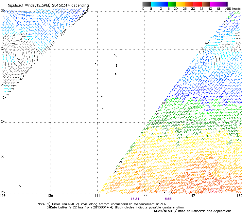Screen dimensions: 242x213
Task: Click the brown 35-40 knots legend swatch
Action: point(206,4)
